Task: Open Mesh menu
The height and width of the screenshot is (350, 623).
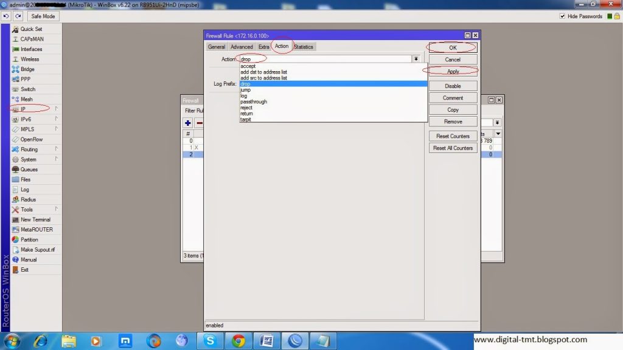Action: coord(36,99)
